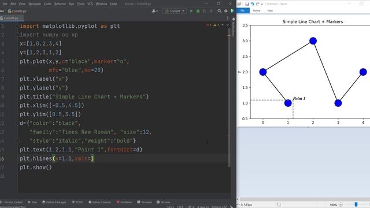Viewport: 370px width, 208px height.
Task: Open Run tool window at bottom
Action: [x=32, y=202]
